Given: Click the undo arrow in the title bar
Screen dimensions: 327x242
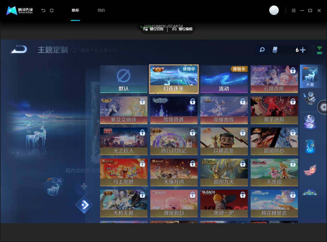Looking at the screenshot, I should 43,10.
